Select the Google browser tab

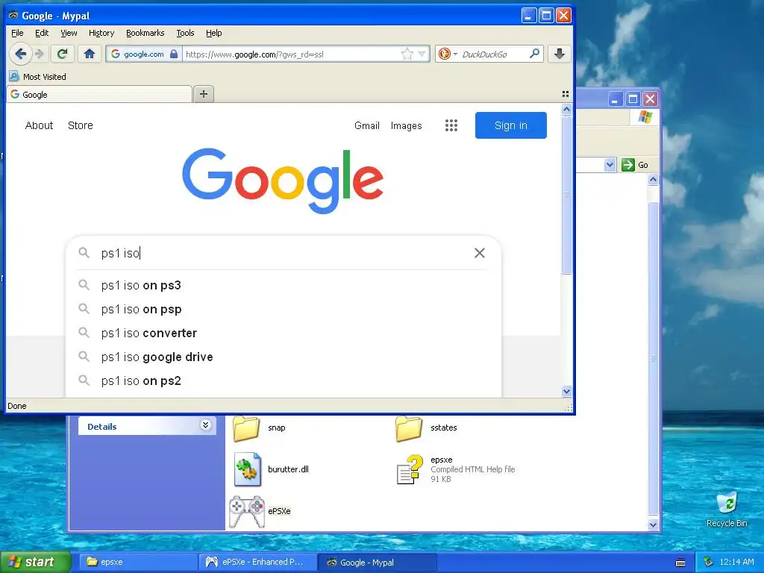tap(99, 95)
